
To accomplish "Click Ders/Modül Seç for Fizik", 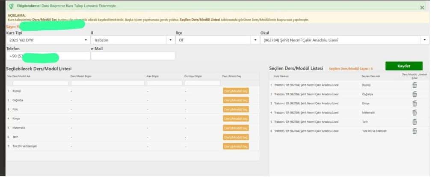I will tap(236, 109).
